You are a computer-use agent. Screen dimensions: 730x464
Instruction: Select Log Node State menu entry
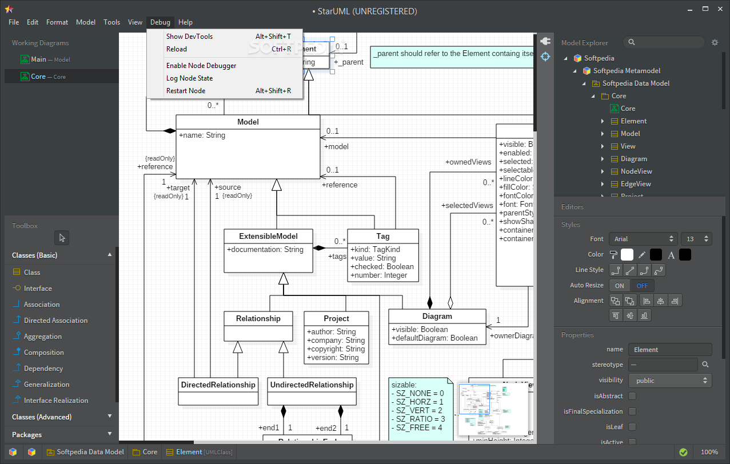[x=225, y=78]
